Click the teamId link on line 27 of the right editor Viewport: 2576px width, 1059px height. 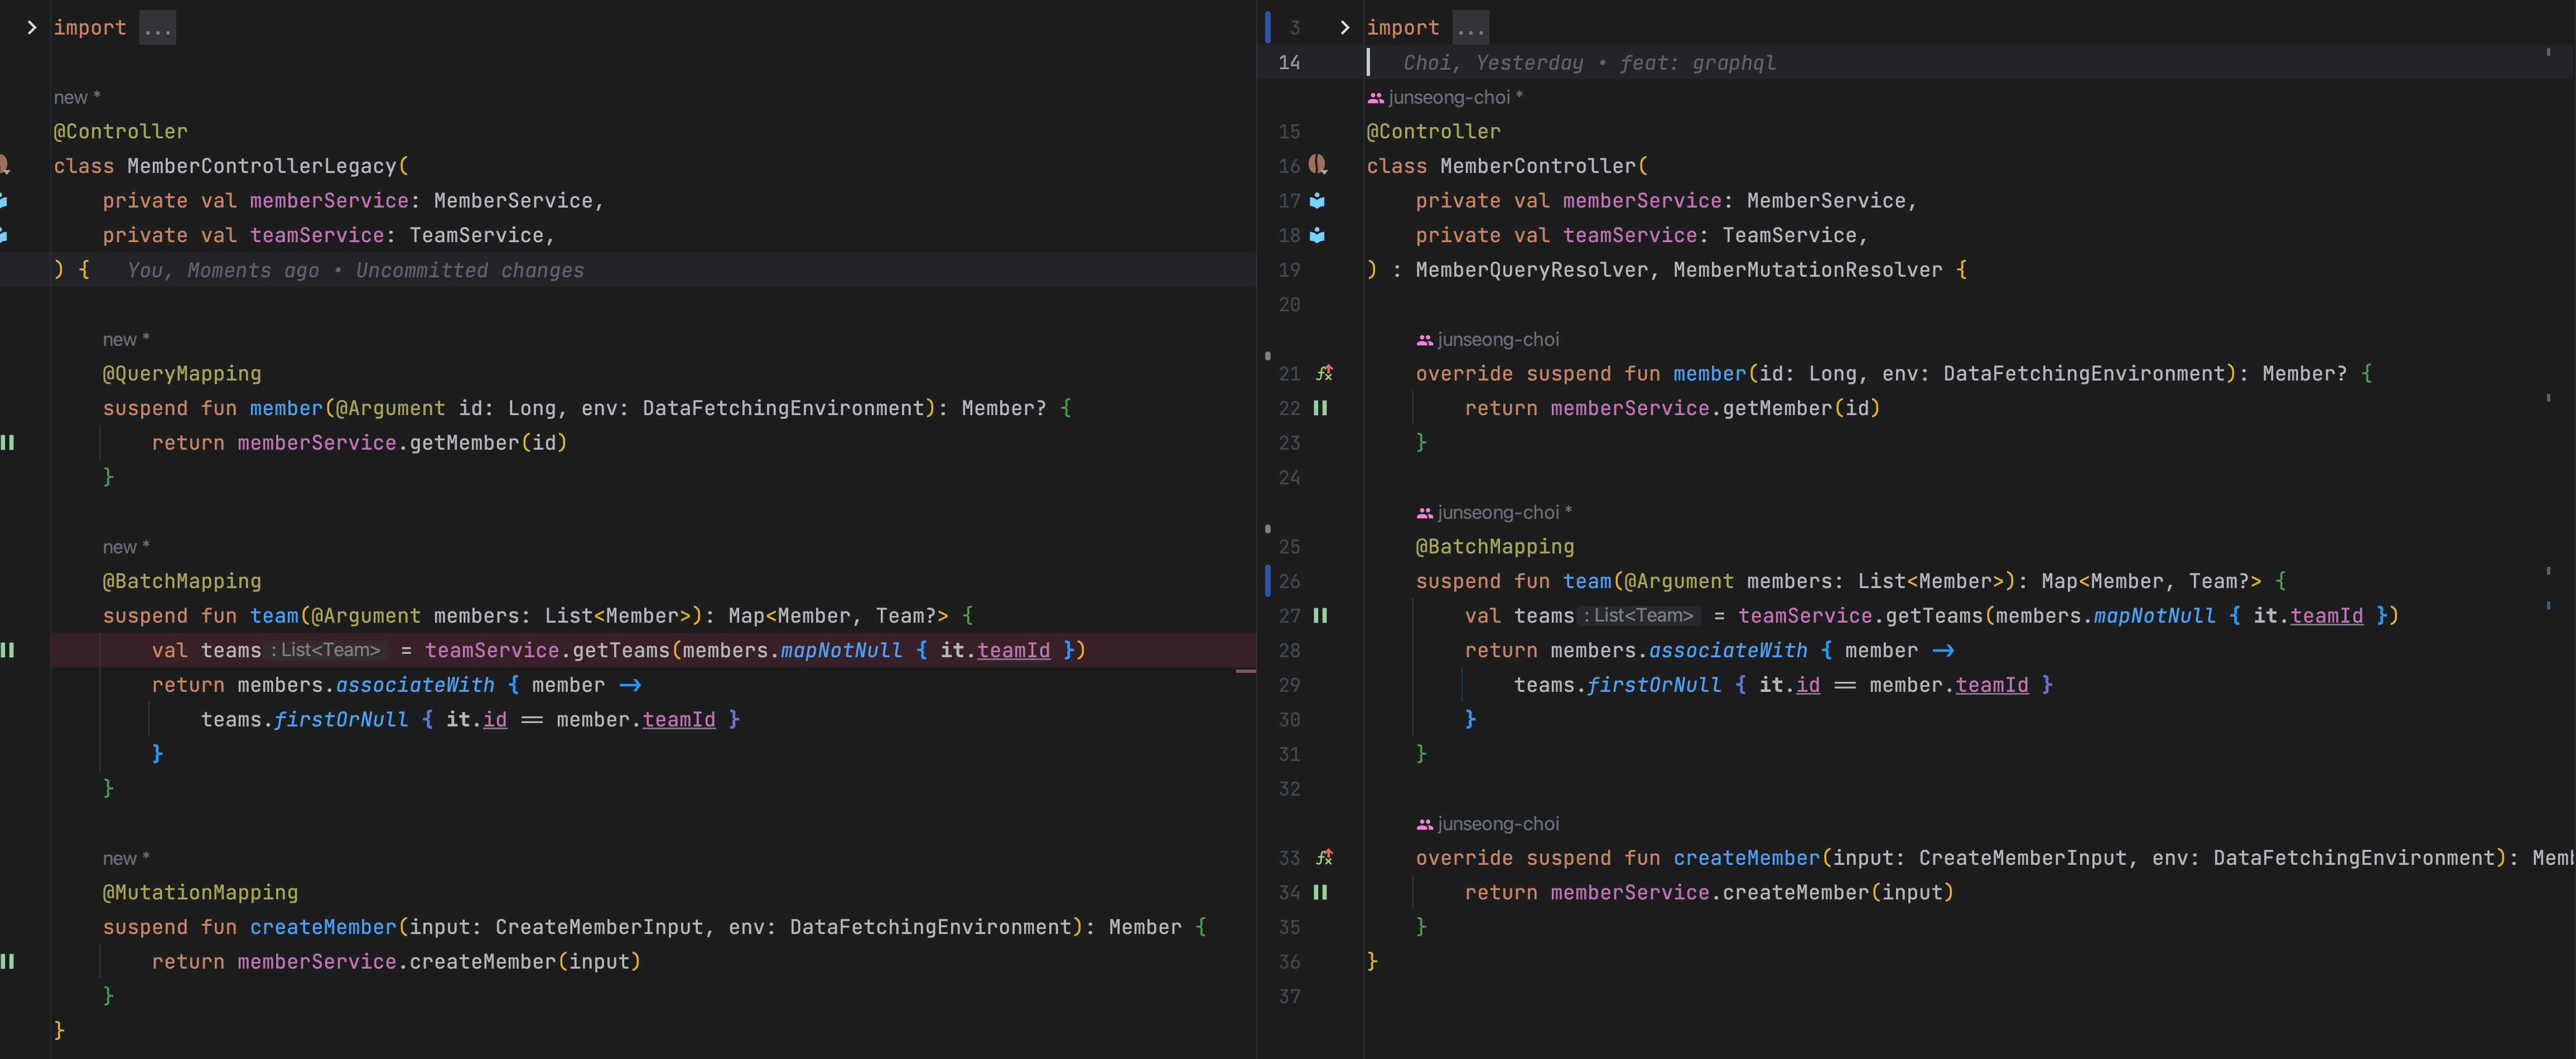click(2326, 616)
